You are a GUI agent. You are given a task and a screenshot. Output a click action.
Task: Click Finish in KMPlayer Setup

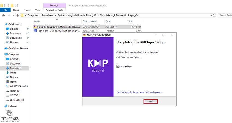(x=150, y=101)
